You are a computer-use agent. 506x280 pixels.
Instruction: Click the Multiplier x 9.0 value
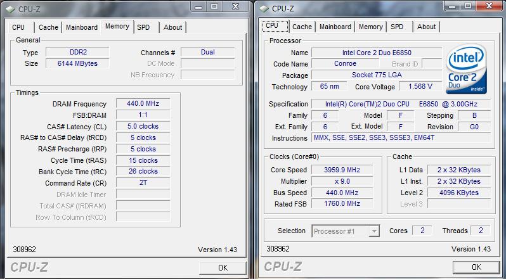(x=342, y=181)
